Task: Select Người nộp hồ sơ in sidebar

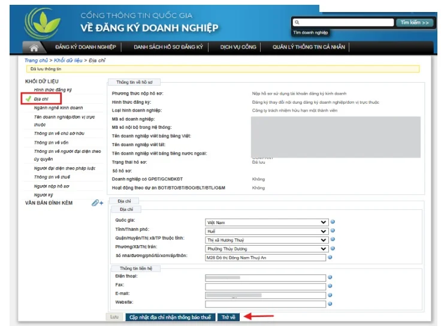Action: point(52,186)
